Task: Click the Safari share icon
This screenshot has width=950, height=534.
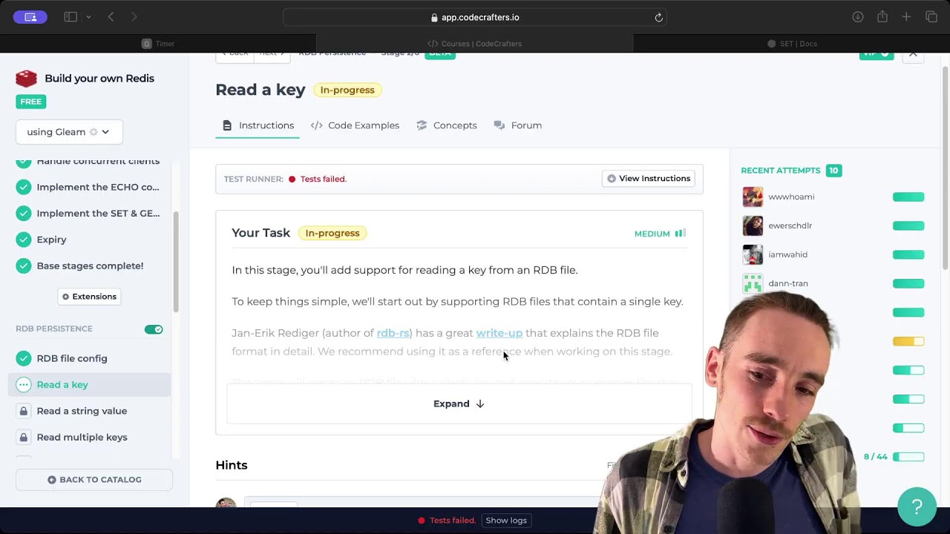Action: coord(882,17)
